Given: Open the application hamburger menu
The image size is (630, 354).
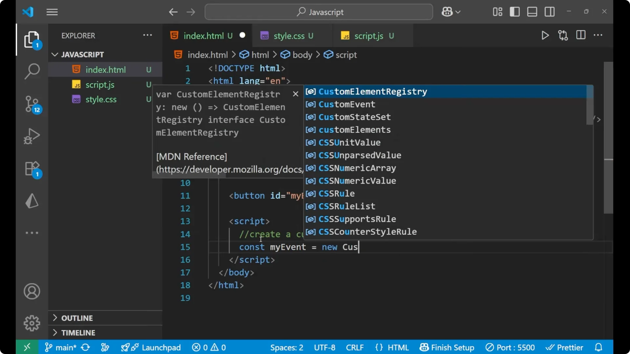Looking at the screenshot, I should tap(52, 12).
